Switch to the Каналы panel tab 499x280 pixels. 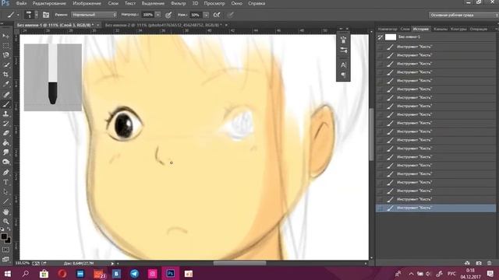point(441,29)
